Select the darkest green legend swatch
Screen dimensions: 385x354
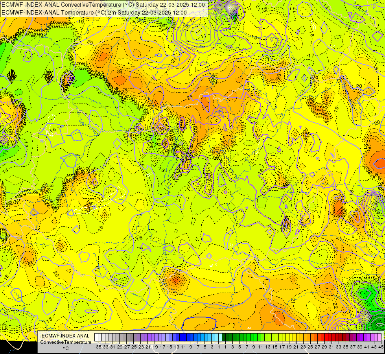[224, 337]
